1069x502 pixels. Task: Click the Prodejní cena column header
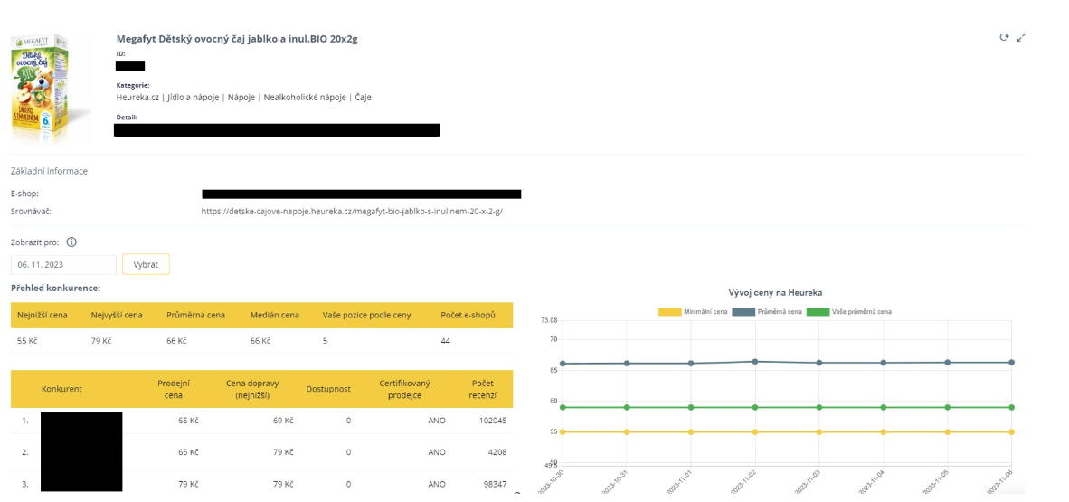[x=173, y=389]
